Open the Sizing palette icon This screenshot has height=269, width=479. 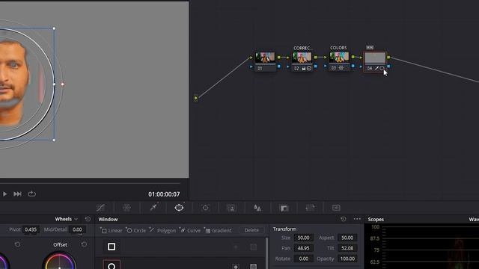(x=310, y=208)
